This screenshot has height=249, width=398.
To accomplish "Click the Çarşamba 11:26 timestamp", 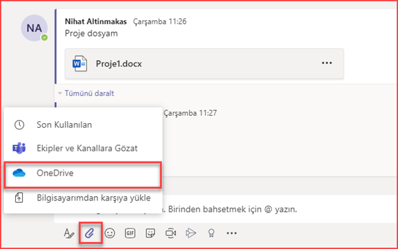I will coord(159,22).
